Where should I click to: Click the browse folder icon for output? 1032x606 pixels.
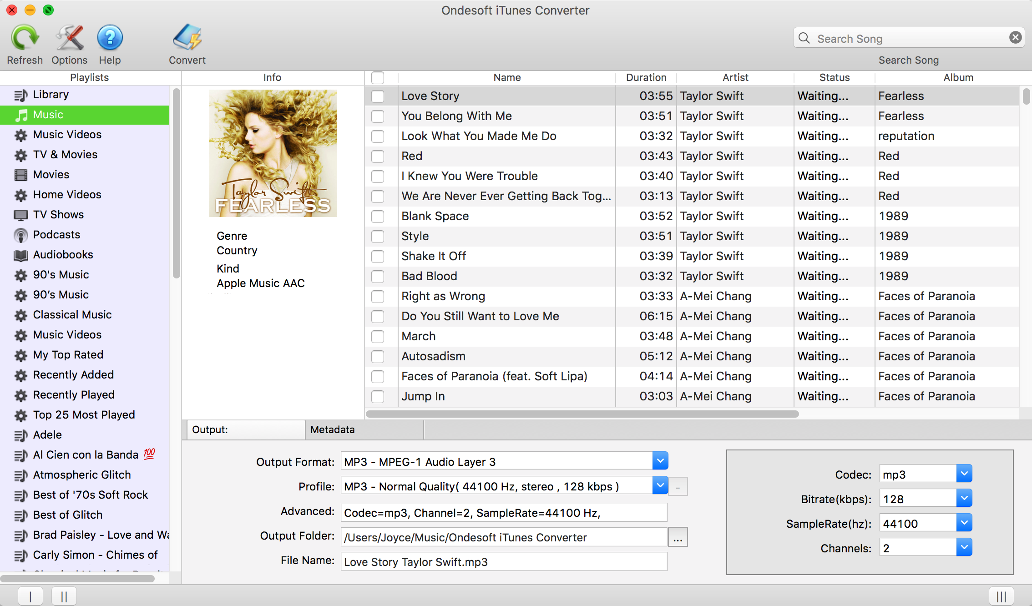[677, 537]
